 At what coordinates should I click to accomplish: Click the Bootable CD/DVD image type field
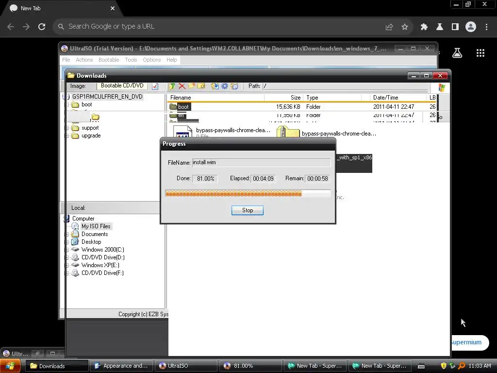point(122,85)
